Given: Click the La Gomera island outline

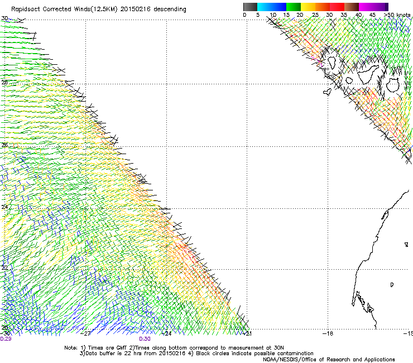Looking at the screenshot, I should pos(349,80).
